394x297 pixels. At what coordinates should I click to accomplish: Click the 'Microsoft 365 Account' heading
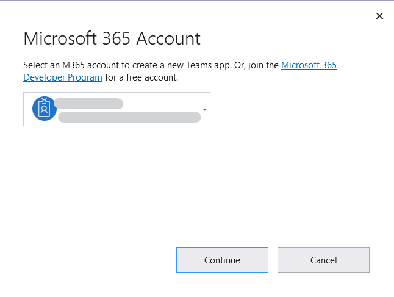coord(112,38)
